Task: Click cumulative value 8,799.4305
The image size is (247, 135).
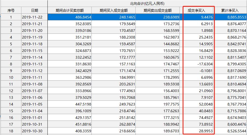Action: click(x=230, y=64)
